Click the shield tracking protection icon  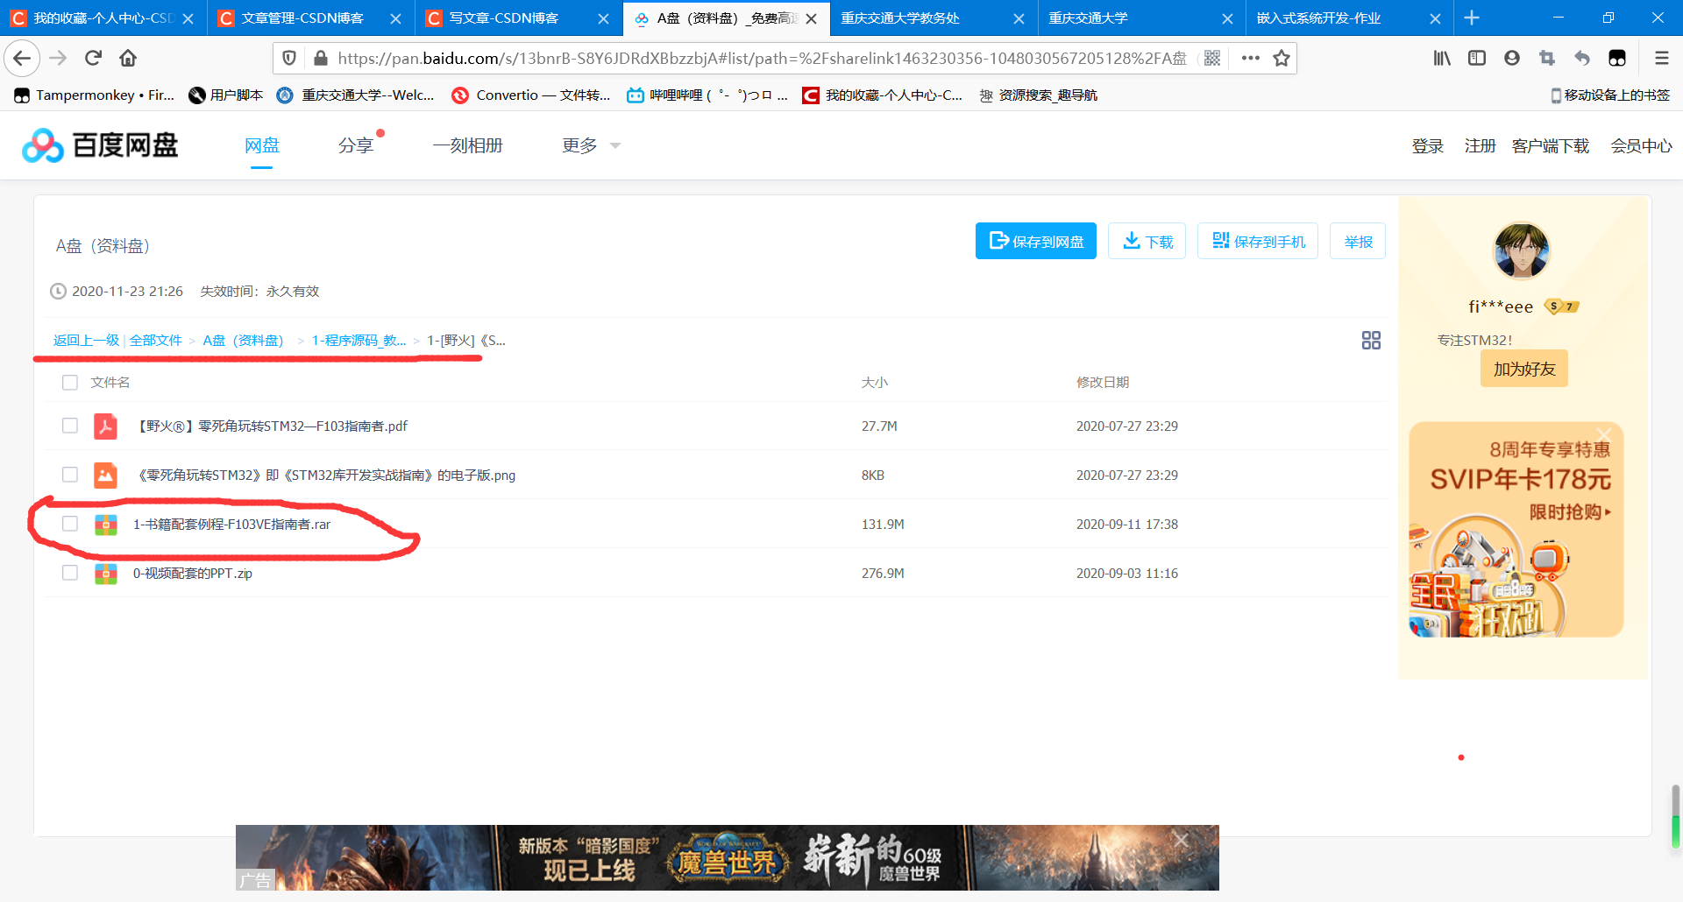(x=289, y=58)
